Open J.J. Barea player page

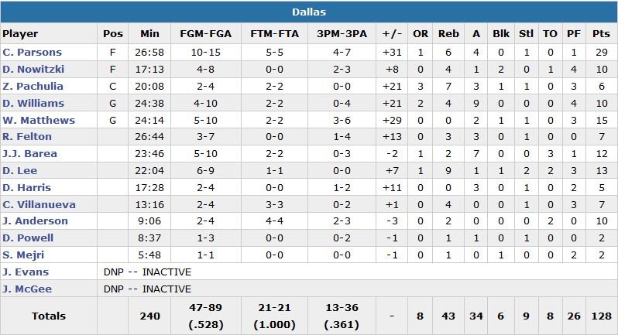click(x=30, y=154)
